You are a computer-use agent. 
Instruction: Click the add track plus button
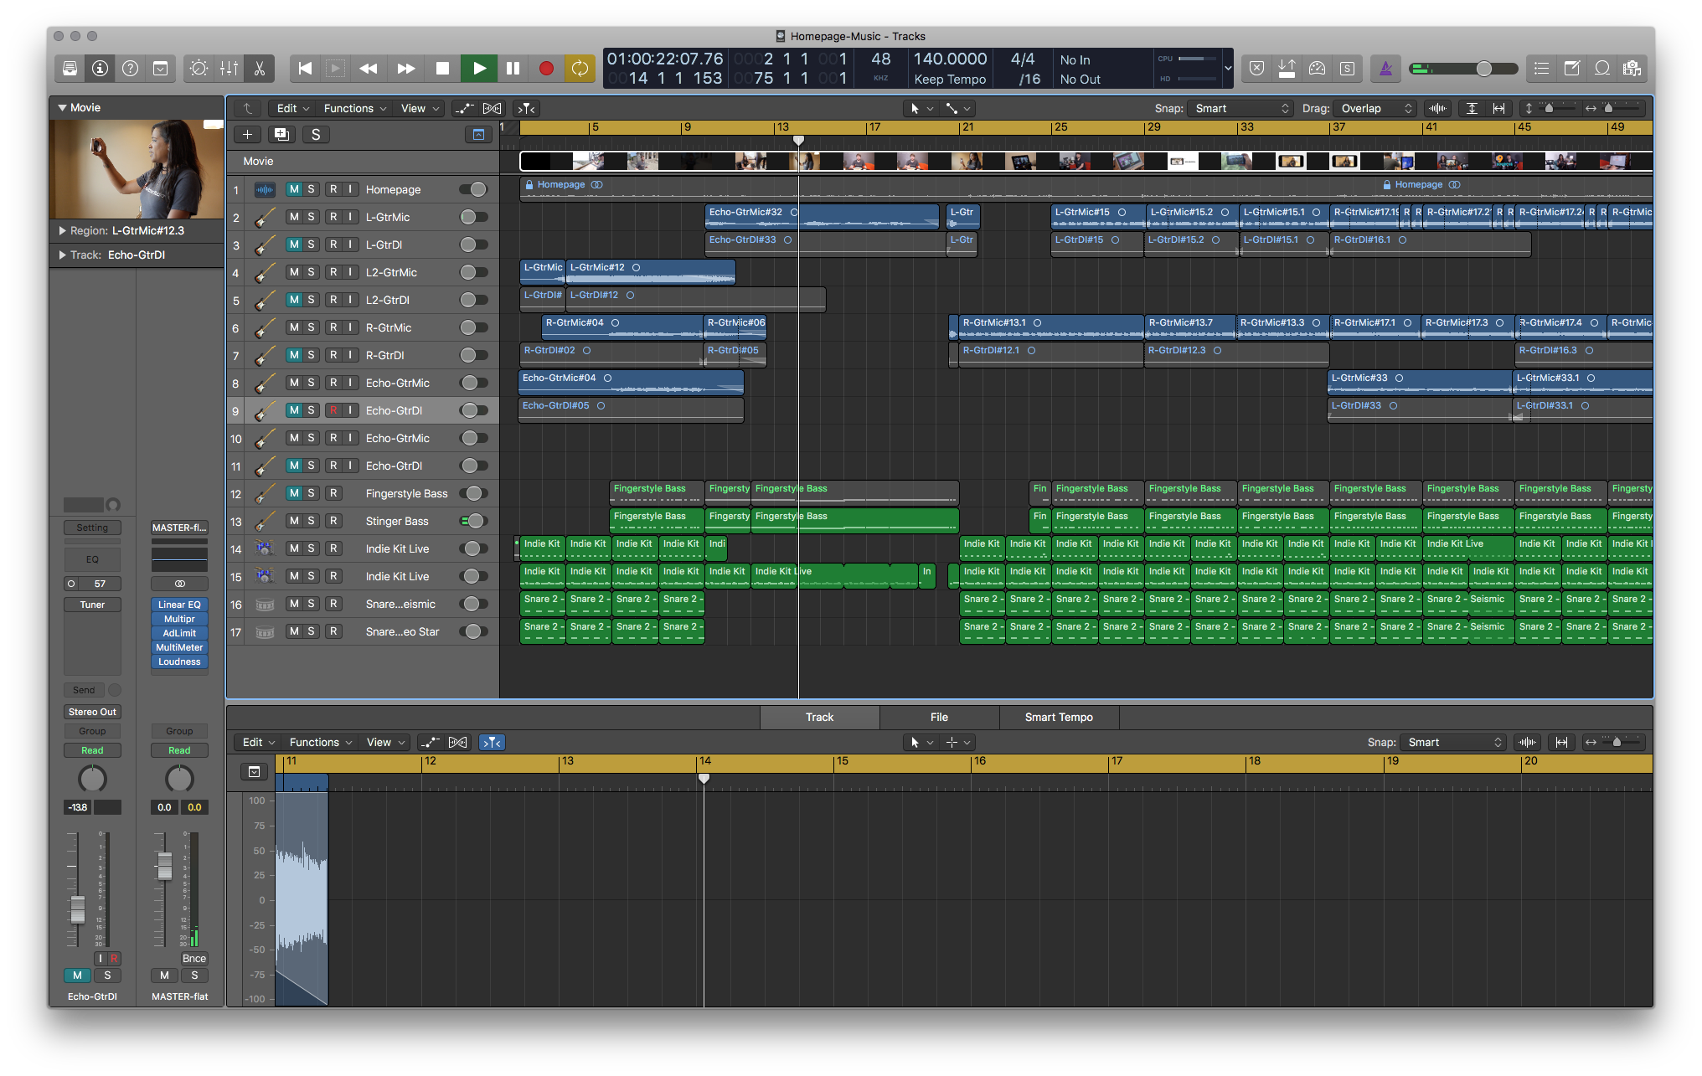pyautogui.click(x=247, y=135)
